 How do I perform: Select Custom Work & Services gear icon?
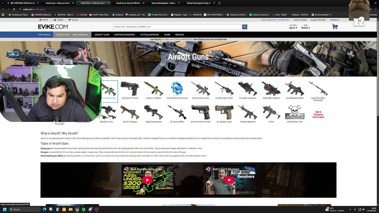(177, 88)
